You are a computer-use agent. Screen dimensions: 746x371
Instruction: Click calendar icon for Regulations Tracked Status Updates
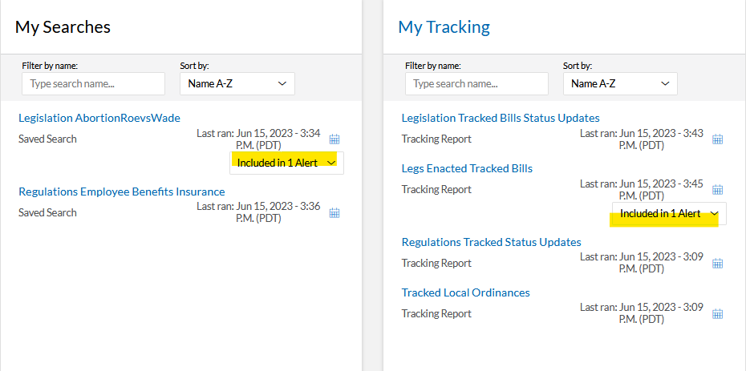(x=718, y=264)
